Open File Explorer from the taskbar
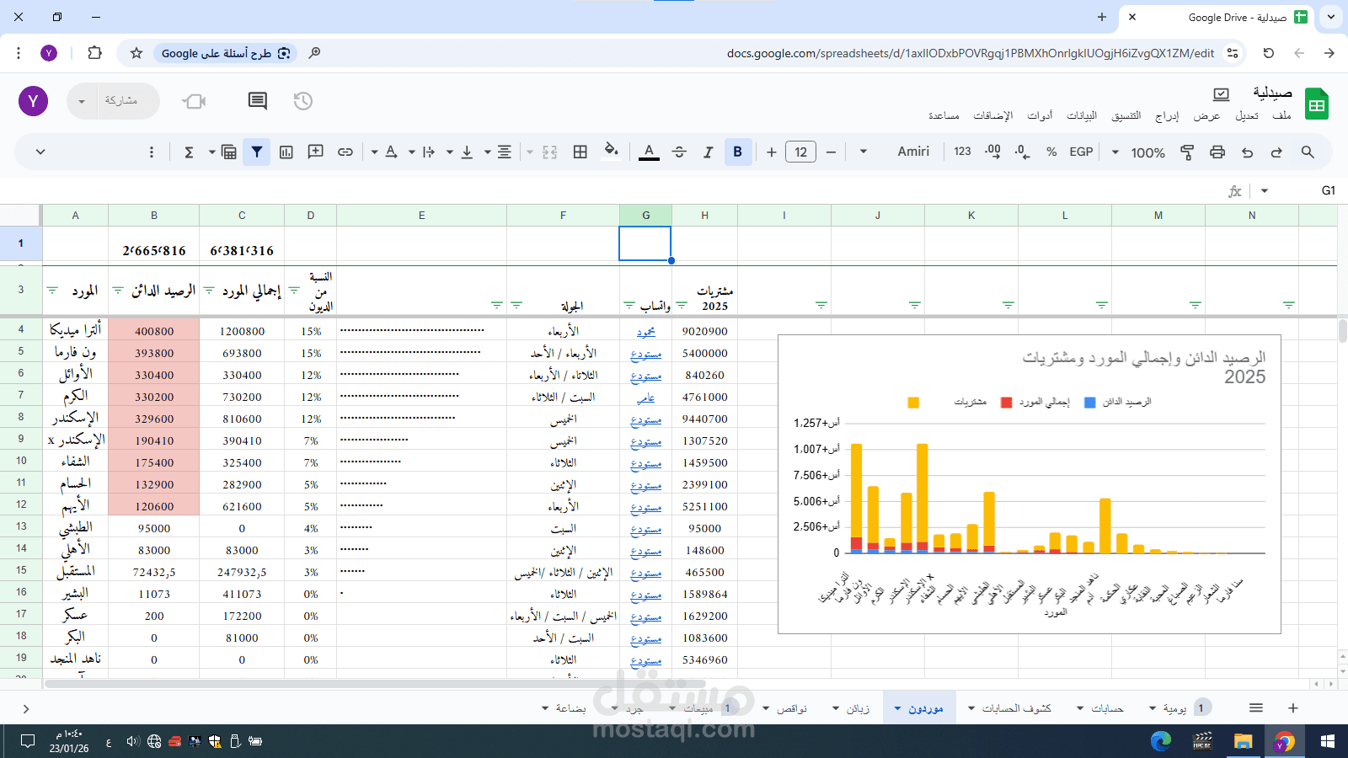The image size is (1348, 758). [x=1244, y=741]
